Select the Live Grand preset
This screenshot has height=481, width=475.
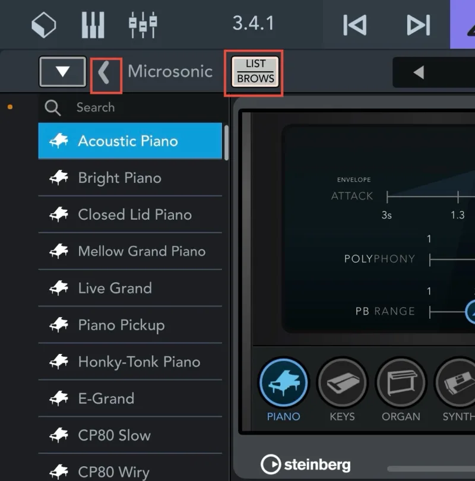tap(130, 288)
